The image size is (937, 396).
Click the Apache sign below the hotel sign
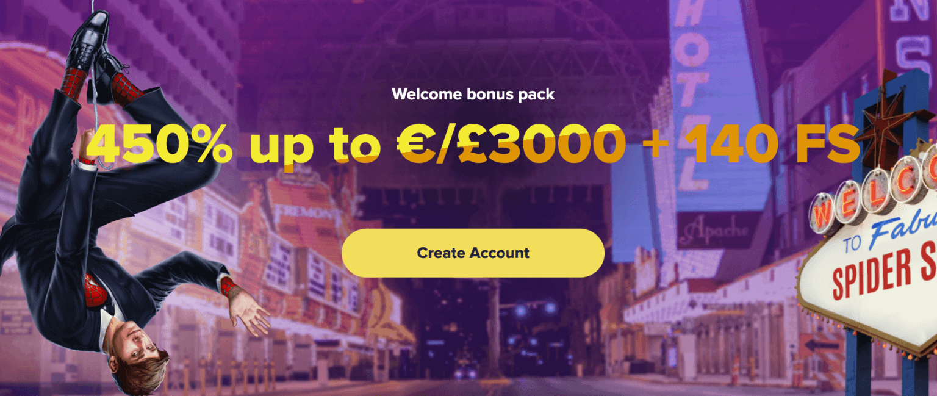[x=716, y=231]
